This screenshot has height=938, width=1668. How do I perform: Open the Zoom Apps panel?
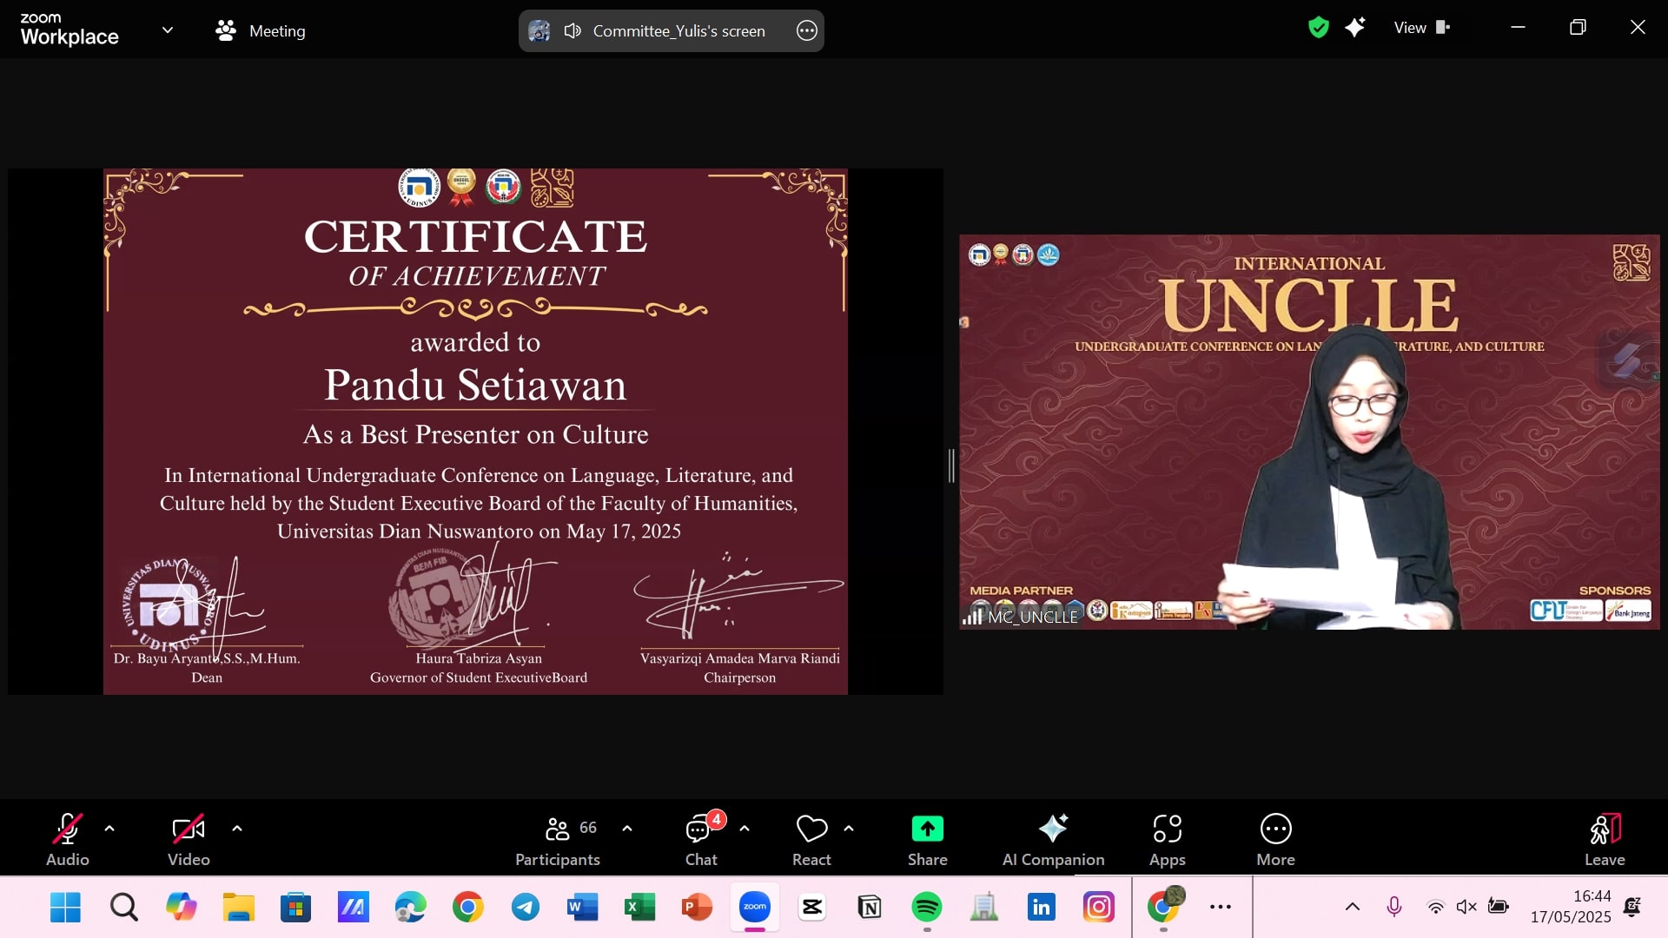(x=1167, y=839)
